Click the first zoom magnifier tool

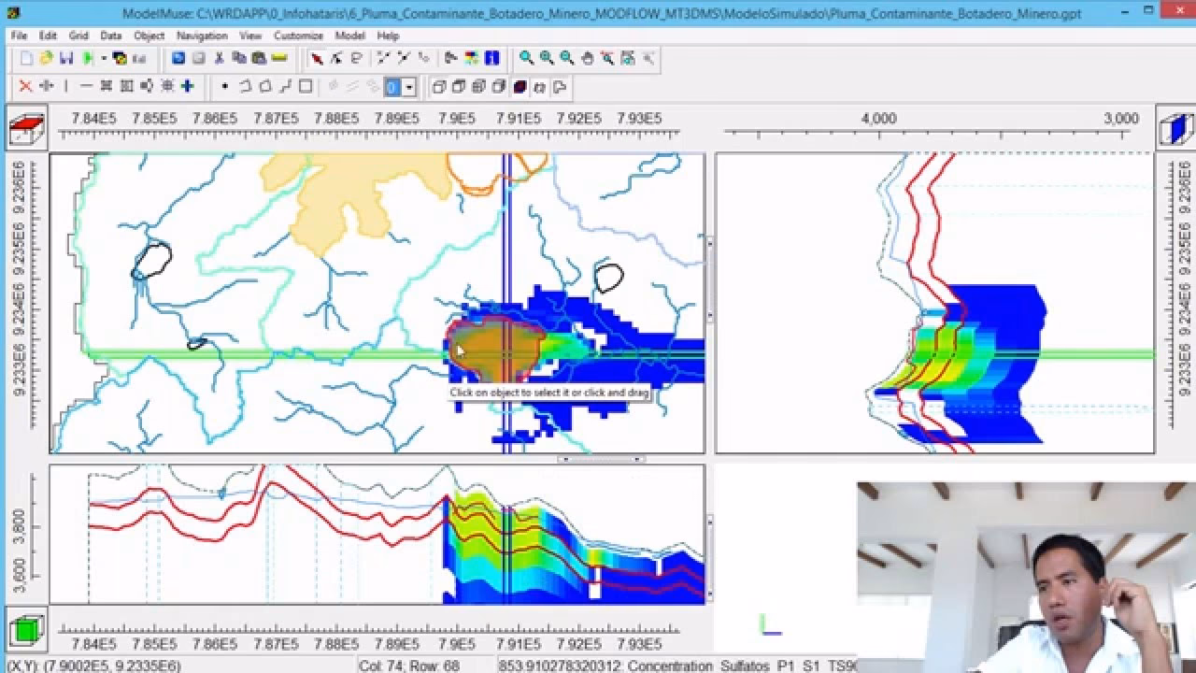point(527,58)
